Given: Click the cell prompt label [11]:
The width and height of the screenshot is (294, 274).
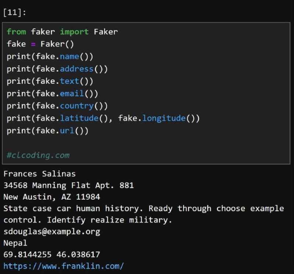Looking at the screenshot, I should point(15,13).
